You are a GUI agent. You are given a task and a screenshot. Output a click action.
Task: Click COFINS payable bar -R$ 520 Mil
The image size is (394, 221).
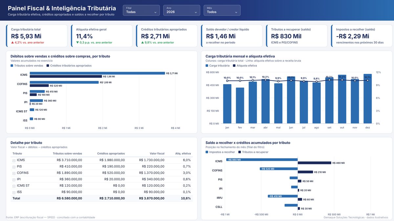(279, 169)
